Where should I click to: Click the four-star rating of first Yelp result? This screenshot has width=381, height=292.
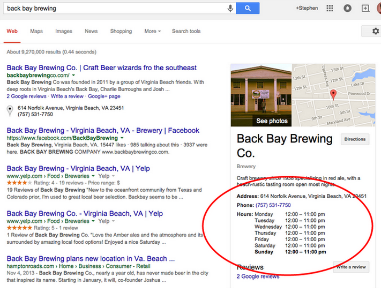tap(19, 183)
